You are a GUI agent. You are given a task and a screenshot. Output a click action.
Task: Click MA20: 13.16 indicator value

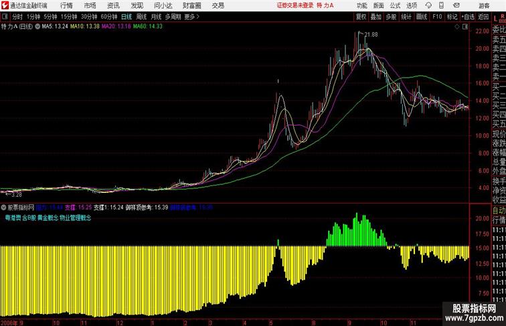coord(116,27)
